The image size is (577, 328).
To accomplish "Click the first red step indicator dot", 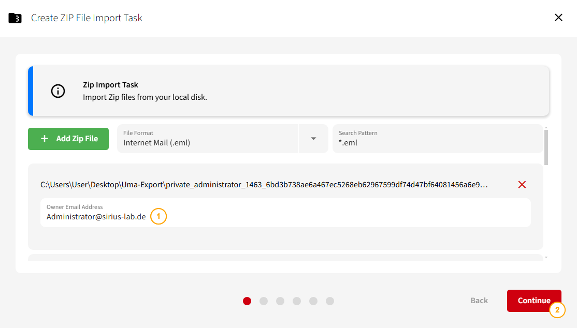I will [247, 301].
